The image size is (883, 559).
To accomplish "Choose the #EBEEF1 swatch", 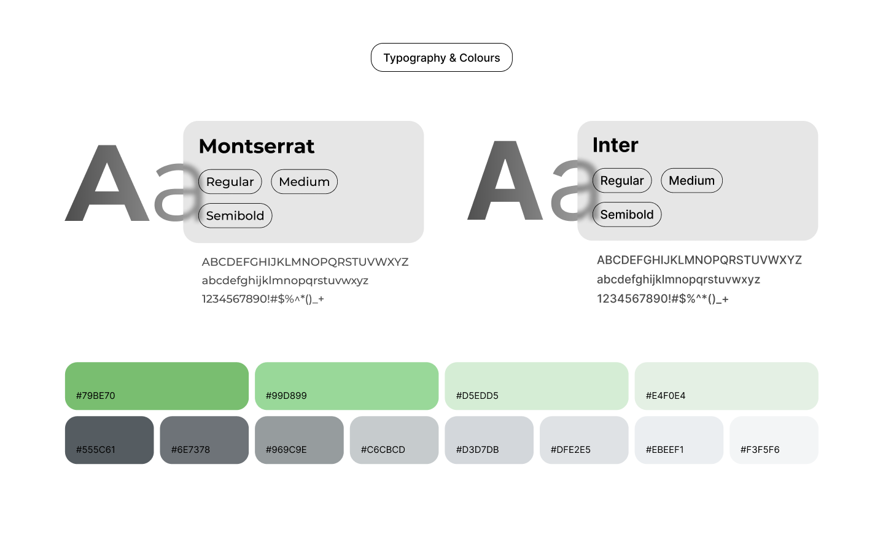I will pos(679,439).
